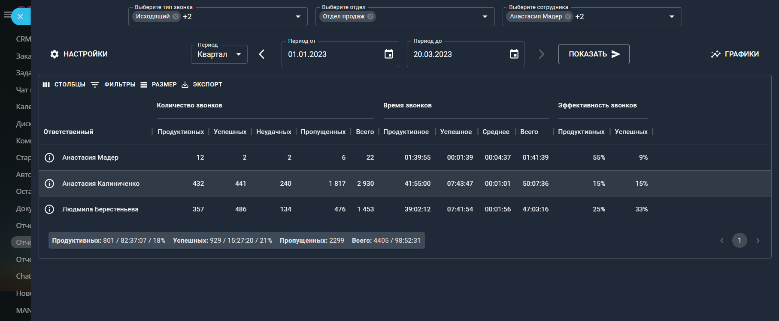Remove the Исходящий chip from call type

176,17
